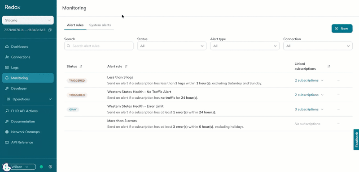The image size is (359, 172).
Task: Open the Connection filter dropdown
Action: point(318,46)
